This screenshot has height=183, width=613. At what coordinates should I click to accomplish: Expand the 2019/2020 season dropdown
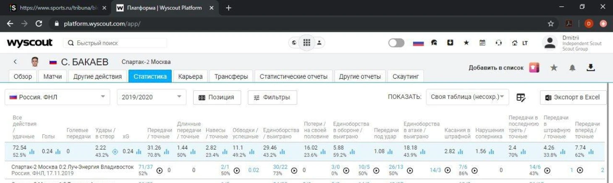point(152,97)
